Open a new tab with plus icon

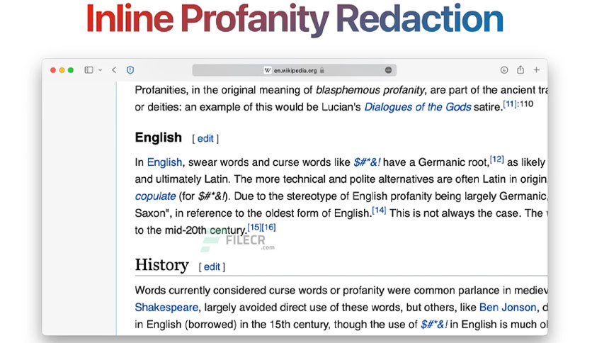coord(537,70)
